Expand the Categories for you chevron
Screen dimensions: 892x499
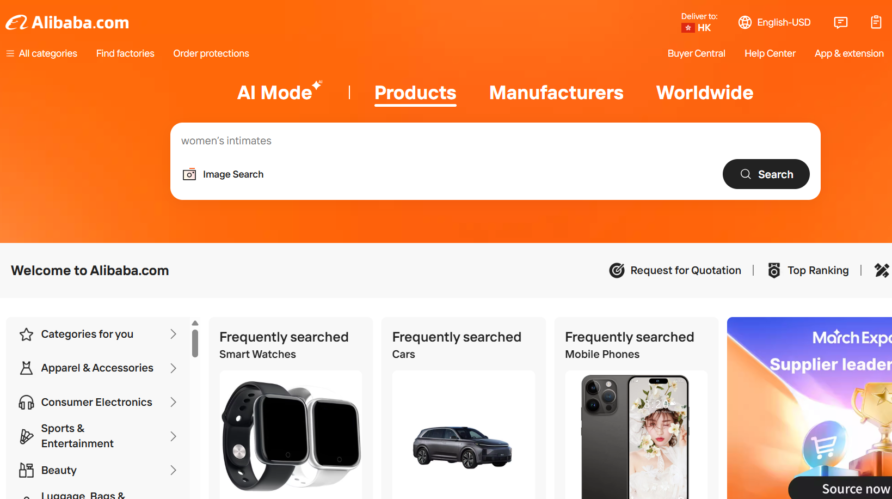173,334
